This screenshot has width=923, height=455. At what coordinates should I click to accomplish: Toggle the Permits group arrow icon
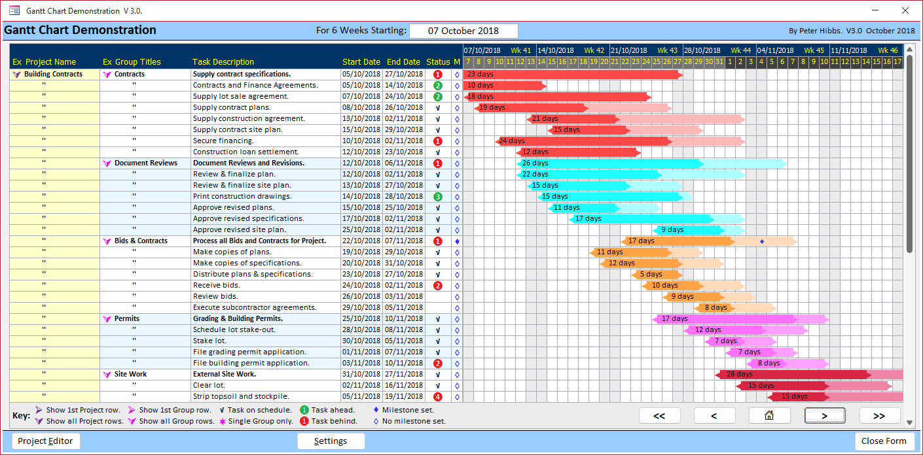point(107,319)
